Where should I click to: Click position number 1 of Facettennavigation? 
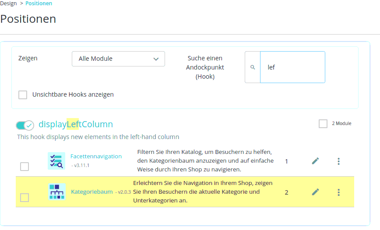(286, 161)
